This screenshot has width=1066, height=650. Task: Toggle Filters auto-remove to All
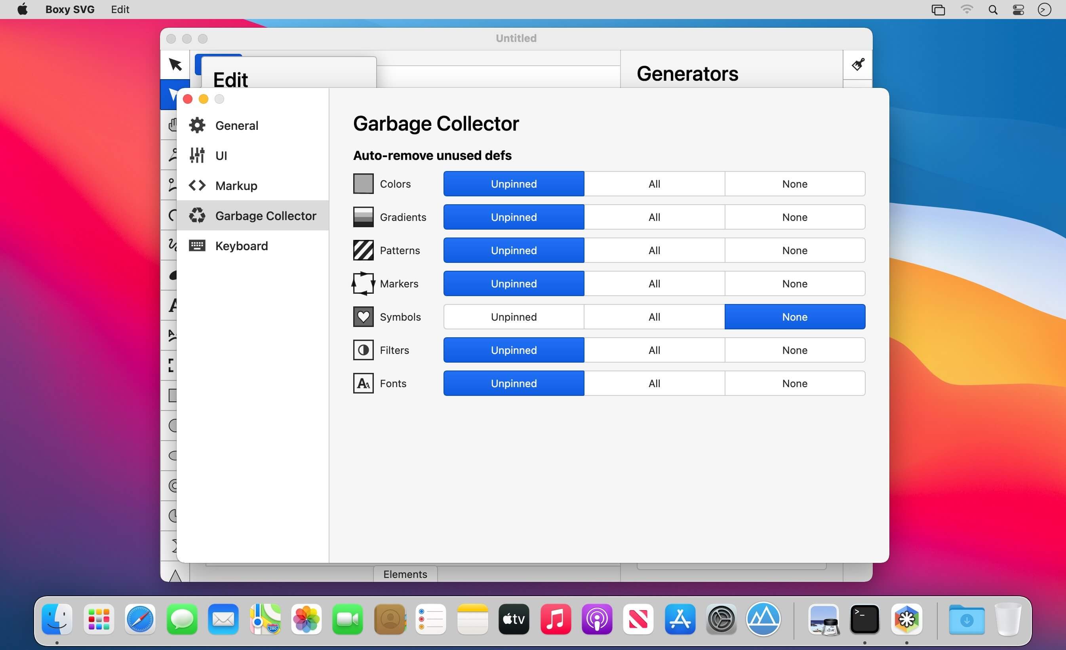tap(654, 350)
